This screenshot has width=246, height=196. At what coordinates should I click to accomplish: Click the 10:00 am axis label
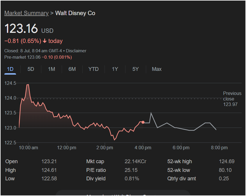coord(29,148)
